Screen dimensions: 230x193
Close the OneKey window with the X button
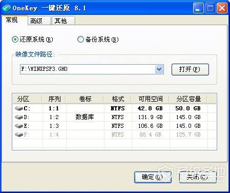(x=222, y=8)
